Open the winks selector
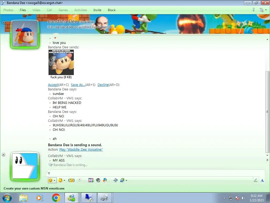Viewport: 270px width, 203px height. [60, 180]
